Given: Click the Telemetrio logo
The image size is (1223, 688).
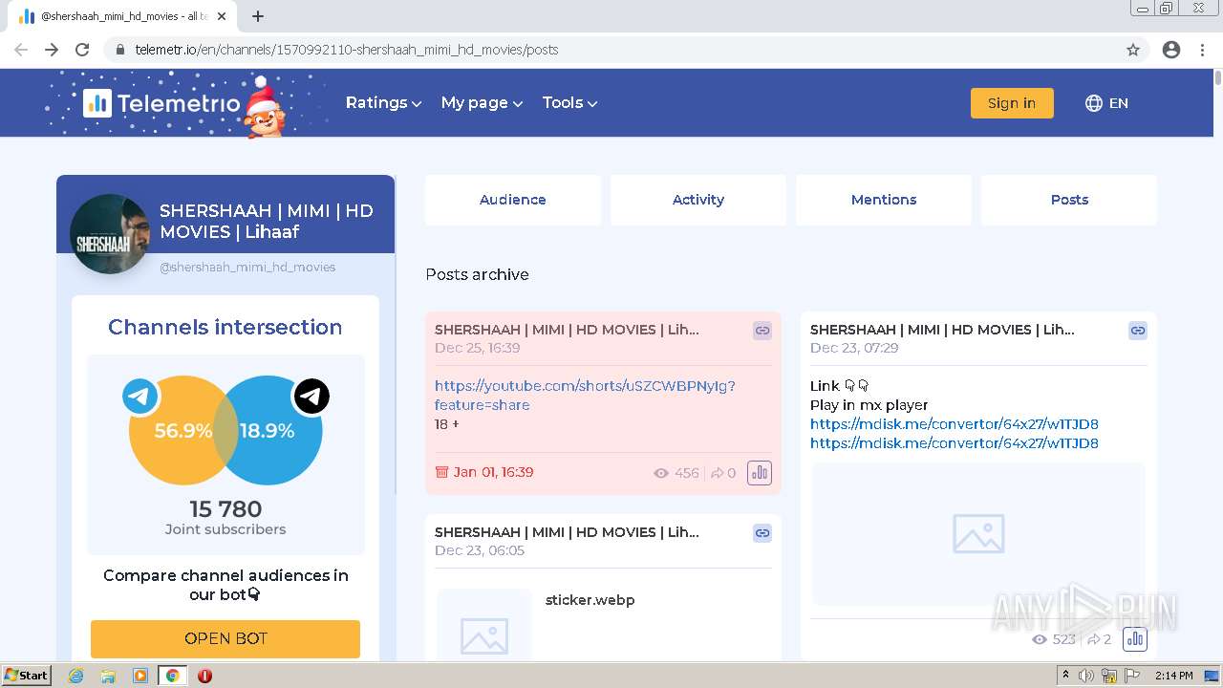Looking at the screenshot, I should click(161, 103).
